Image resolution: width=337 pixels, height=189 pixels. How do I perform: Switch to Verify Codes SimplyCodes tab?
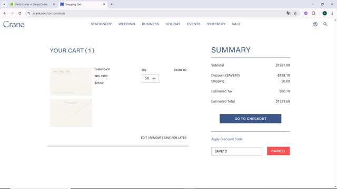pyautogui.click(x=31, y=4)
